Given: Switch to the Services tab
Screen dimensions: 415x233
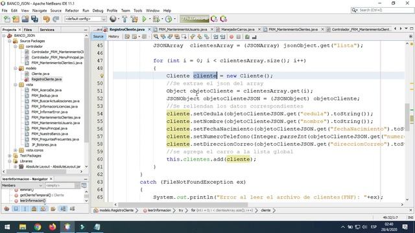Looking at the screenshot, I should tap(47, 30).
